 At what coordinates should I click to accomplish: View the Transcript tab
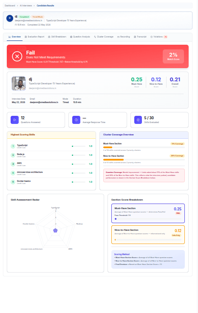tap(140, 37)
